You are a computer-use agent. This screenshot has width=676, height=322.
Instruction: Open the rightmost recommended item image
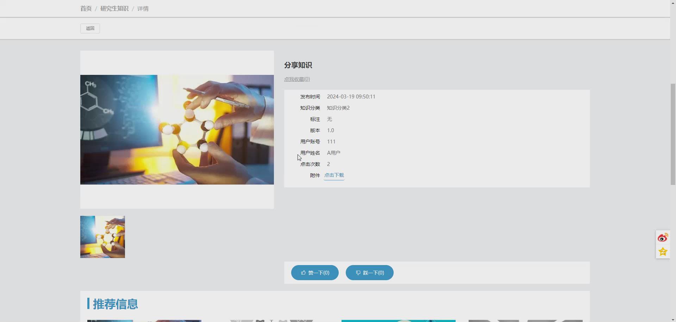click(x=526, y=321)
